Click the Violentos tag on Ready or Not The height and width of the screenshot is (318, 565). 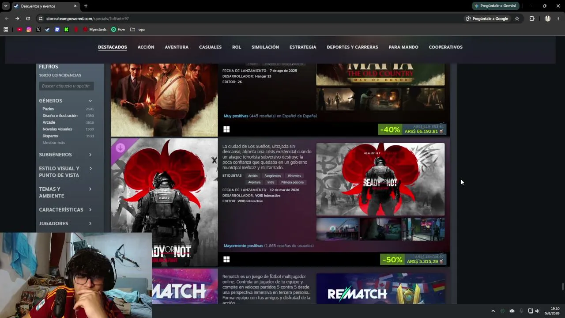tap(294, 176)
